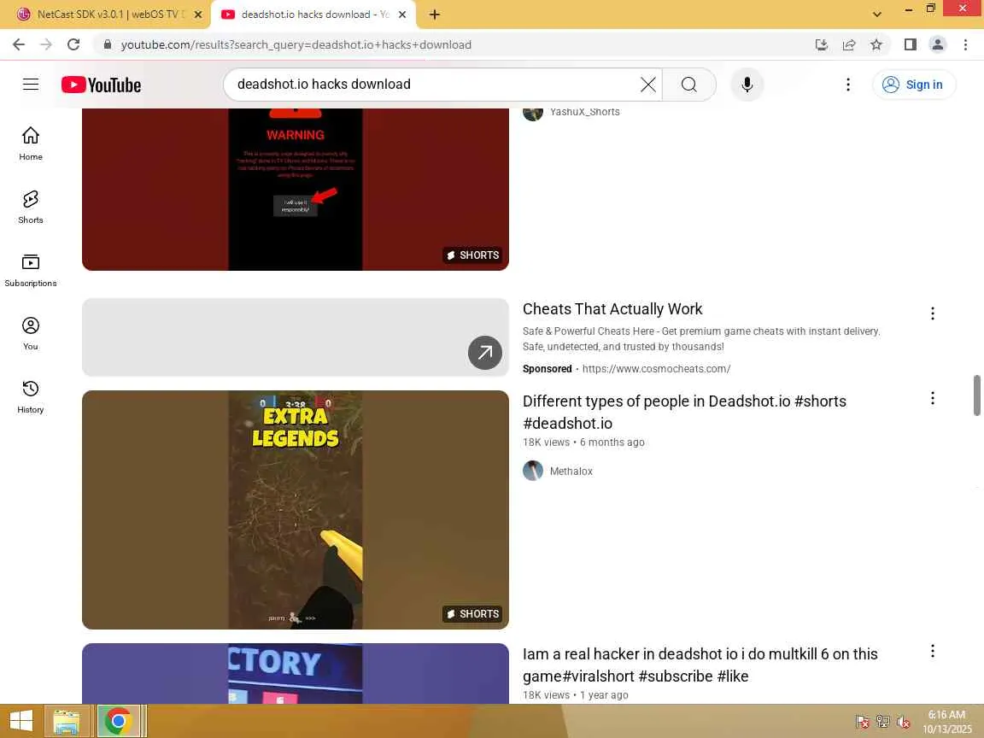Open Home in the sidebar
Screen dimensions: 984x738
point(31,143)
